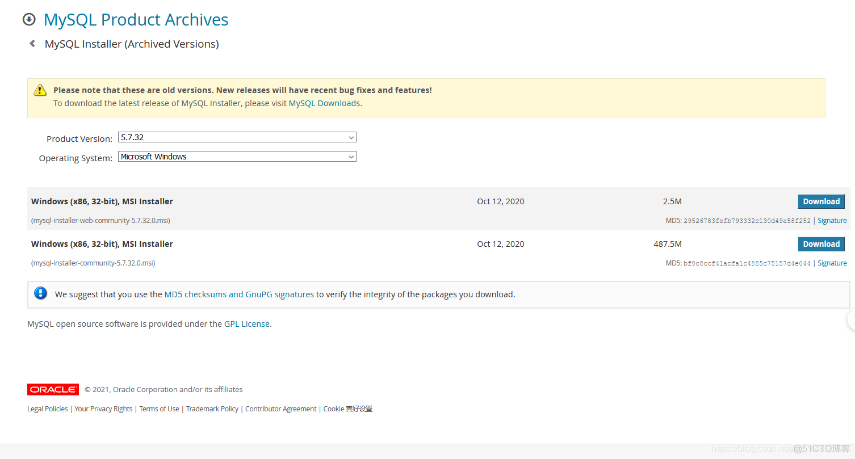Click Oct 12, 2020 date in 2.5M row
Viewport: 855px width, 459px height.
501,201
